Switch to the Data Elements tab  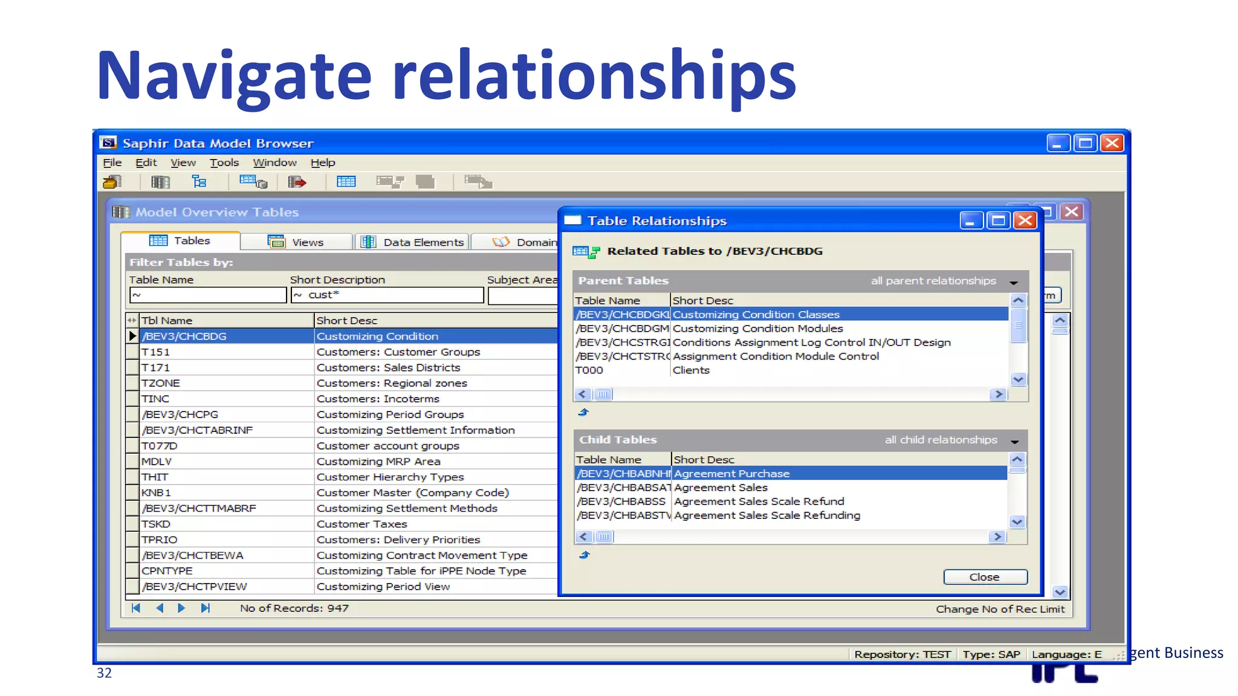pos(412,242)
